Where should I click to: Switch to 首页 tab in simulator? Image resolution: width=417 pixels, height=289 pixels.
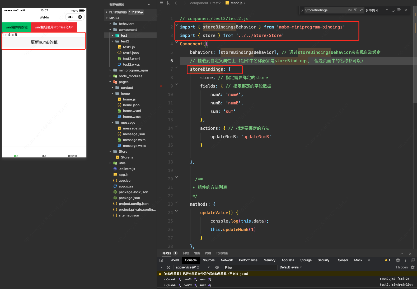(16, 156)
